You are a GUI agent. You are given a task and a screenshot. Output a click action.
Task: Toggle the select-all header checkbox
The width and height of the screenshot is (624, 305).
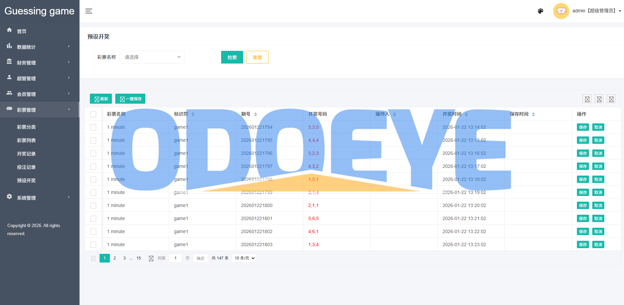[x=93, y=114]
